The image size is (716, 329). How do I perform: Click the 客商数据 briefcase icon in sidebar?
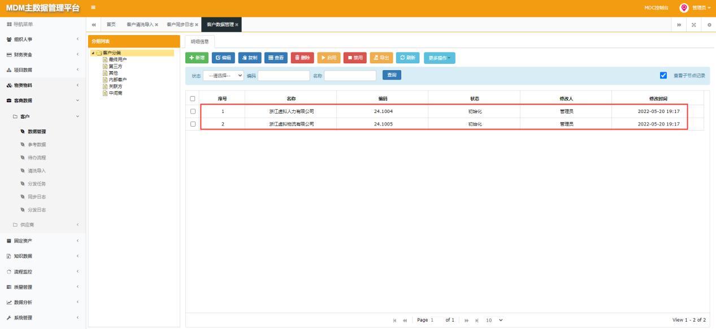(9, 101)
